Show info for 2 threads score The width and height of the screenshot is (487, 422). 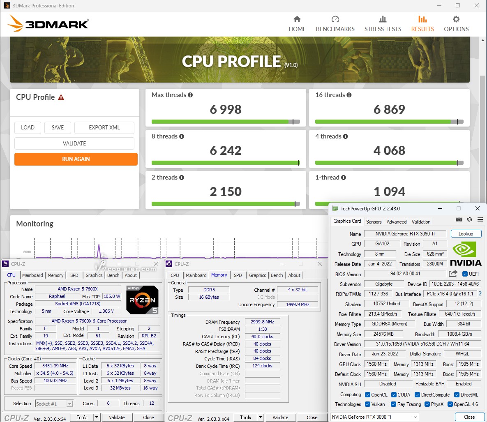pyautogui.click(x=182, y=178)
